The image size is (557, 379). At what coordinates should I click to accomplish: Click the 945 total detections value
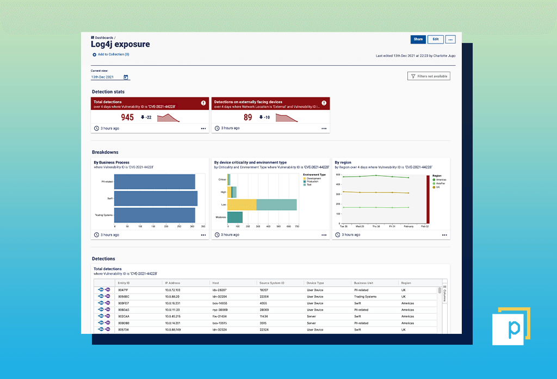pos(127,117)
